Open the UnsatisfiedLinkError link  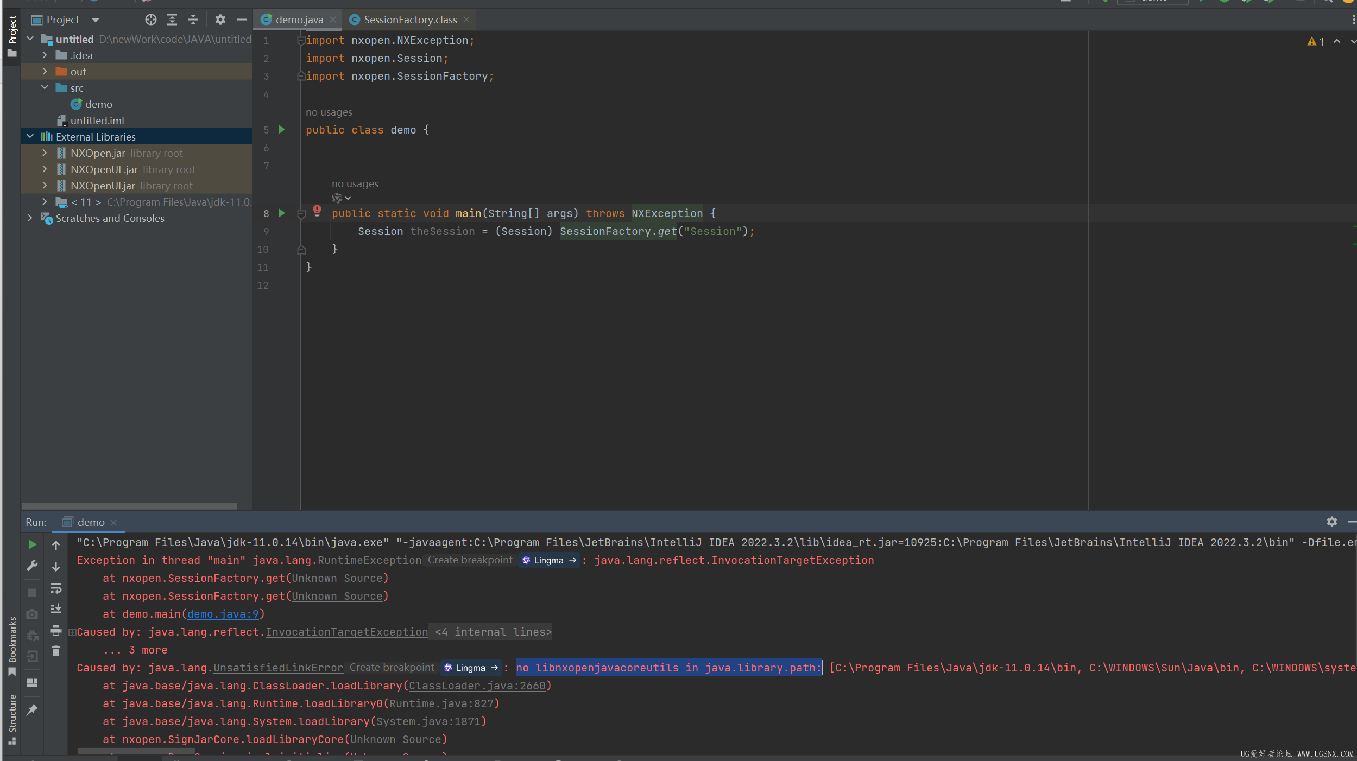tap(278, 668)
